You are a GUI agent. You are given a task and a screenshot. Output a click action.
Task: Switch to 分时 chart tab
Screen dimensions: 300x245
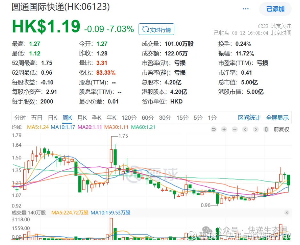pos(20,118)
